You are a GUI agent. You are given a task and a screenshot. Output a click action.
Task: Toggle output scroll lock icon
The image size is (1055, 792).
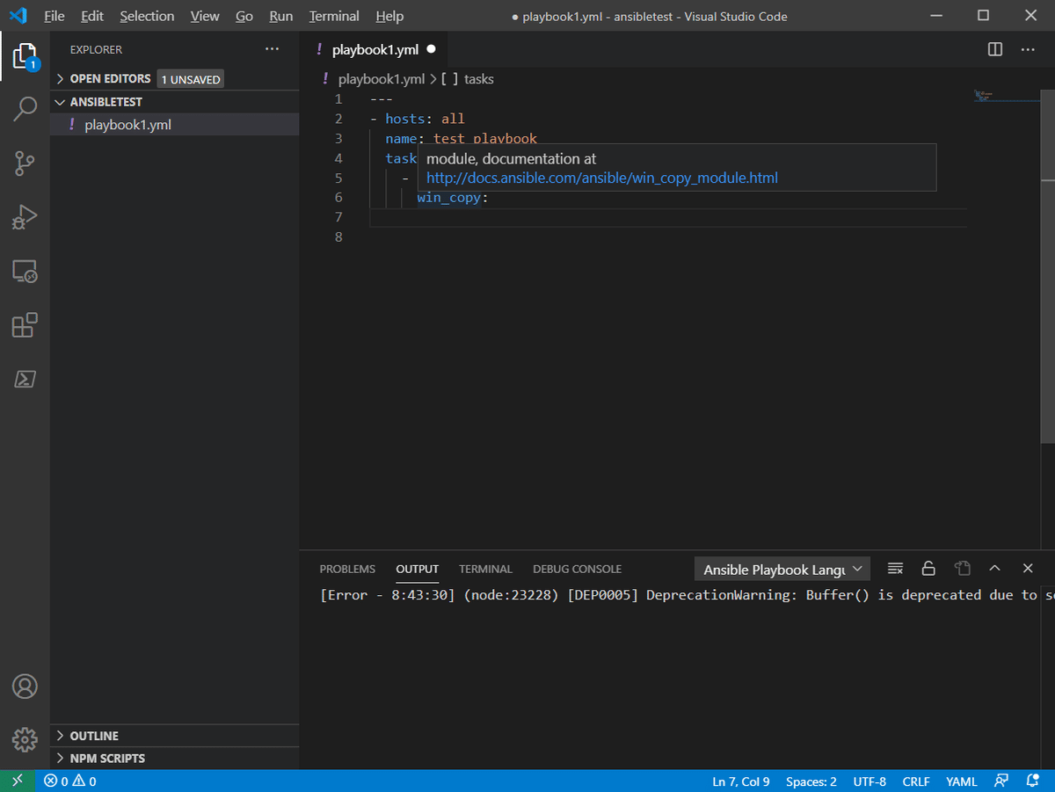(928, 569)
